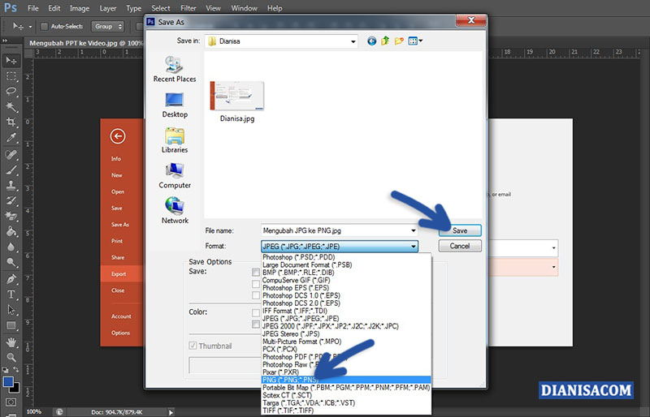Toggle Quick Mask mode icon
650x417 pixels.
click(11, 402)
